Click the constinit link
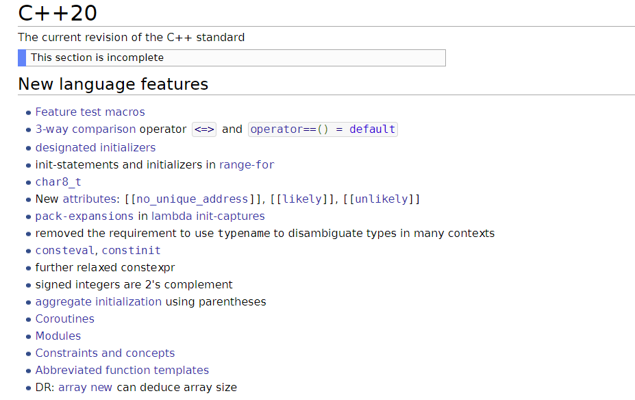Viewport: 635px width, 400px height. pos(132,251)
